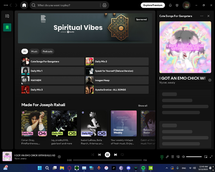Screen dimensions: 215x172
Task: Add to Liked Songs in player bar
Action: click(59, 157)
